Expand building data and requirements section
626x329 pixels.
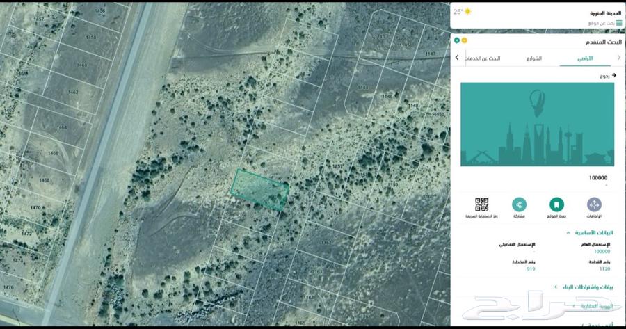pyautogui.click(x=555, y=287)
